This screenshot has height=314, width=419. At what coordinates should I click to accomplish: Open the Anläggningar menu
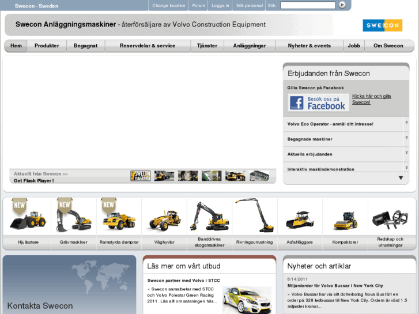[x=250, y=46]
